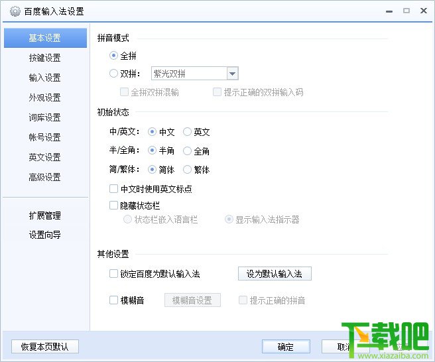Select 简体 character mode
This screenshot has height=362, width=435.
click(152, 170)
